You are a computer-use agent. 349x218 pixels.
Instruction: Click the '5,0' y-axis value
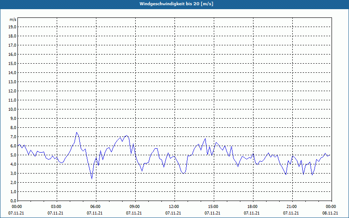click(13, 155)
